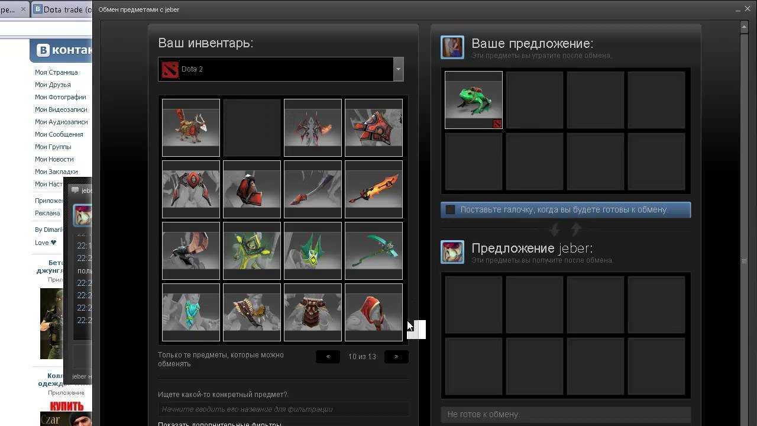The image size is (757, 426).
Task: Click the Не готов к обмену status
Action: point(566,414)
